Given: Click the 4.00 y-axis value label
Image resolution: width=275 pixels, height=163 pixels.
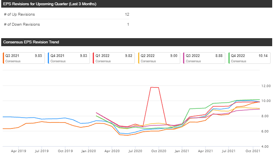Looking at the screenshot, I should pos(265,147).
